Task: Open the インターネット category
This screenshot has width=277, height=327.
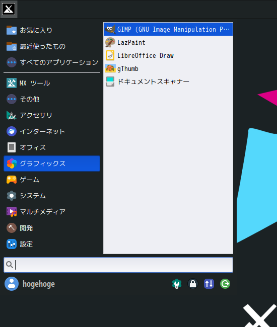Action: pyautogui.click(x=52, y=131)
